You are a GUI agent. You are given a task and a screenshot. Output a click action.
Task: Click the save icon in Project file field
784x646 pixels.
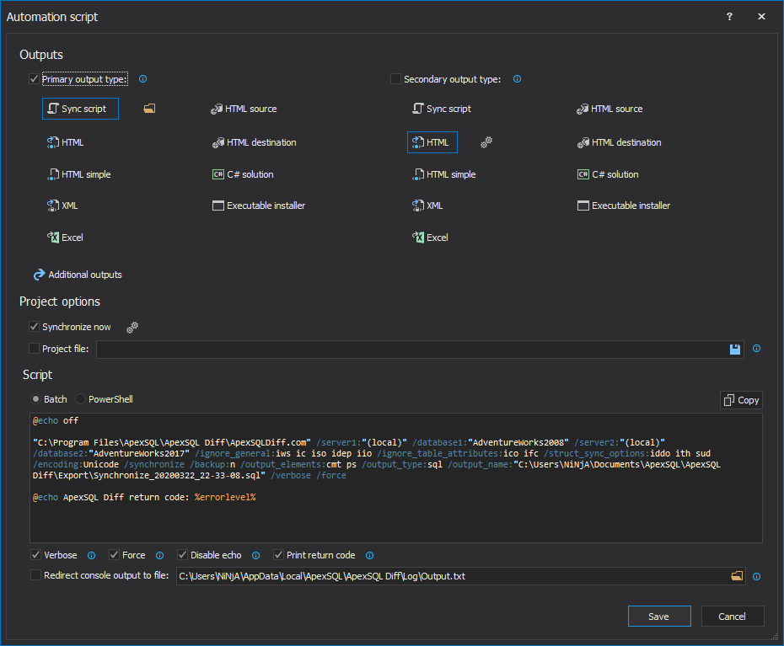[735, 349]
